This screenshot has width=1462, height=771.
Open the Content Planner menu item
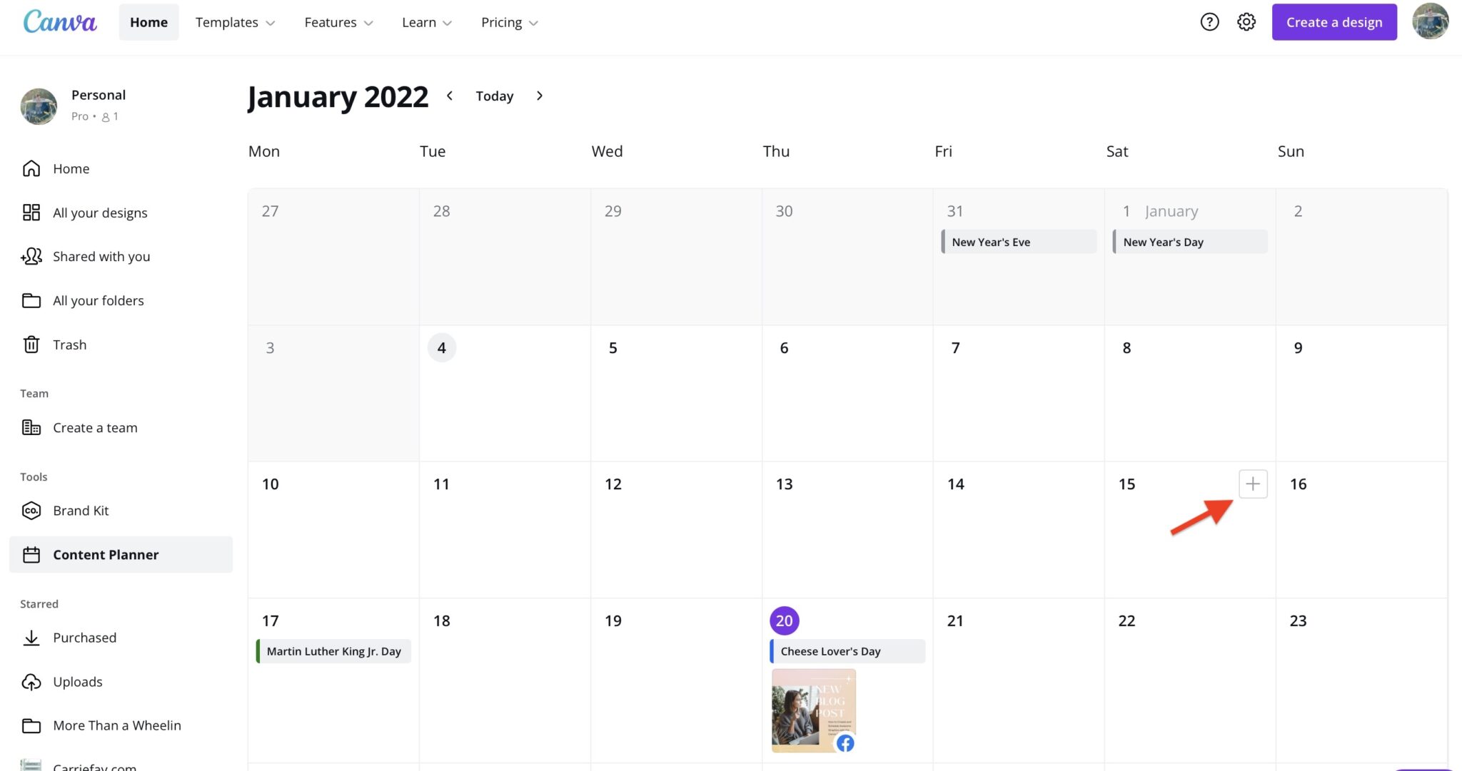point(106,555)
